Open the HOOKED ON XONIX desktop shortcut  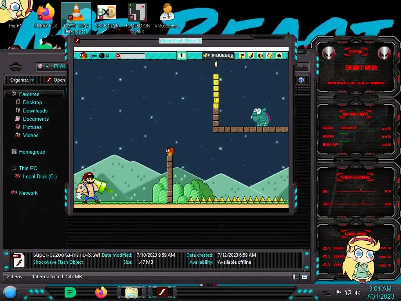coord(137,18)
